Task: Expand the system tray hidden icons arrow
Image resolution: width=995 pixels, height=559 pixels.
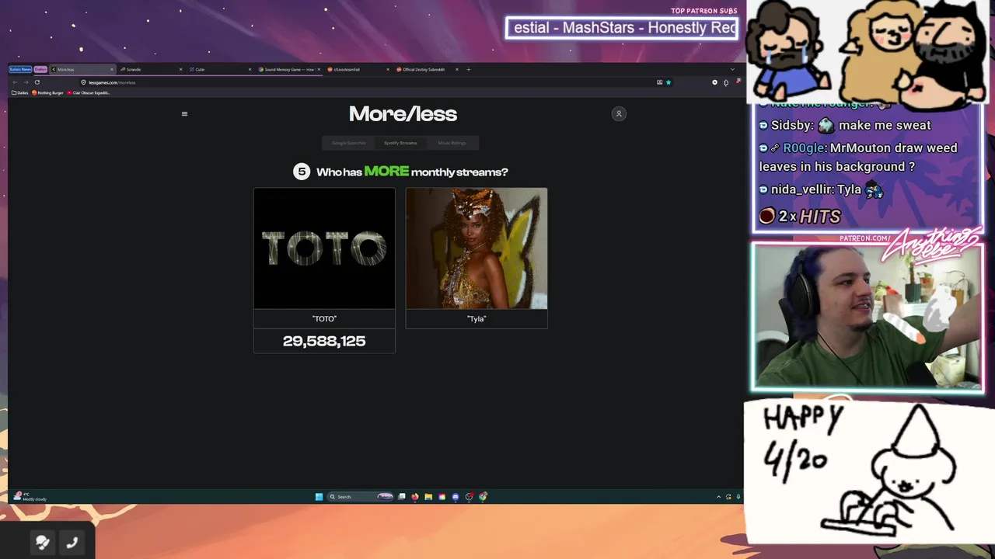Action: point(719,497)
